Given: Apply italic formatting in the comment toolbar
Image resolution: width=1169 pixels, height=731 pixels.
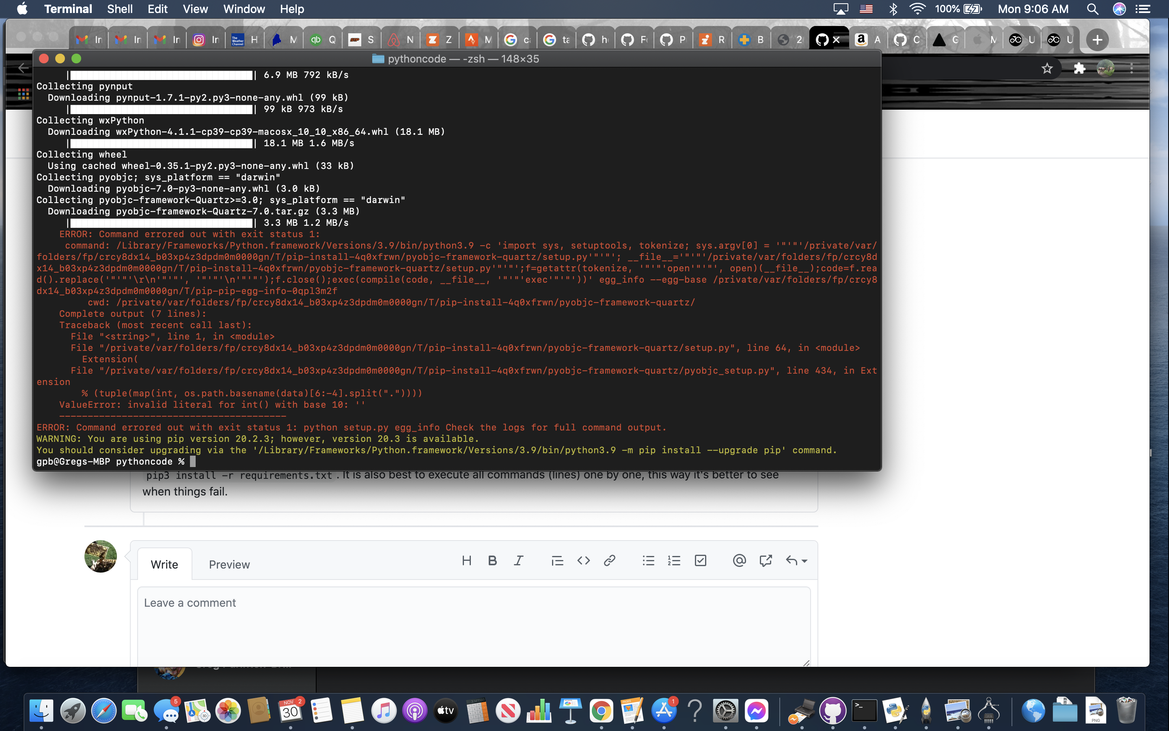Looking at the screenshot, I should [x=519, y=560].
